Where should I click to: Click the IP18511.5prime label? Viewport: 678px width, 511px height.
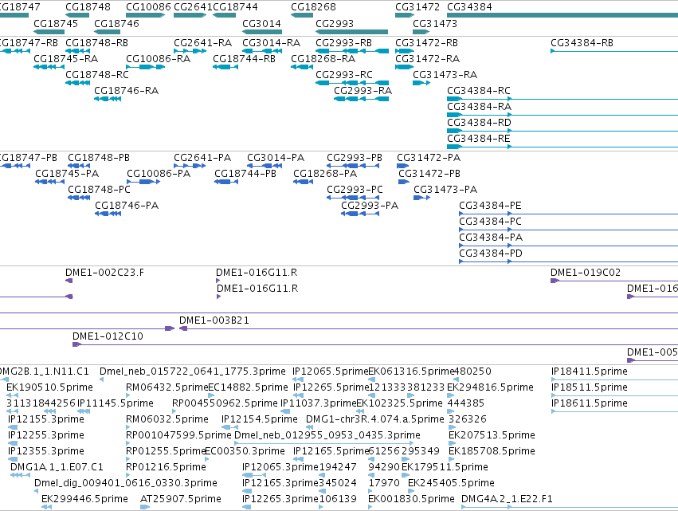click(590, 387)
